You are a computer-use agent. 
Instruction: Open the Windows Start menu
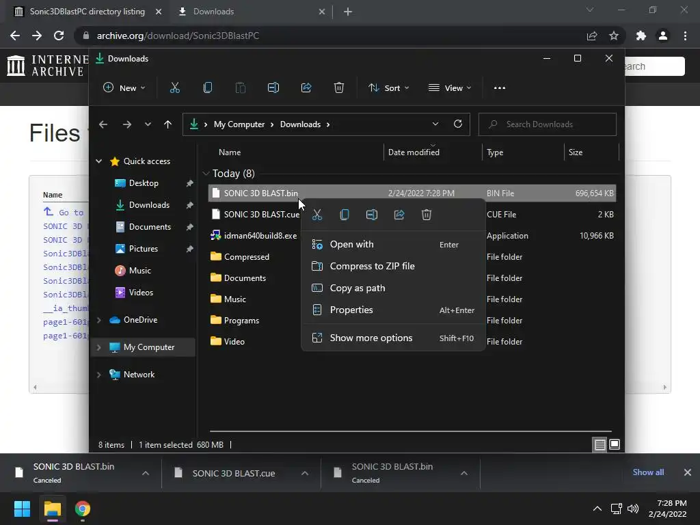[x=22, y=509]
